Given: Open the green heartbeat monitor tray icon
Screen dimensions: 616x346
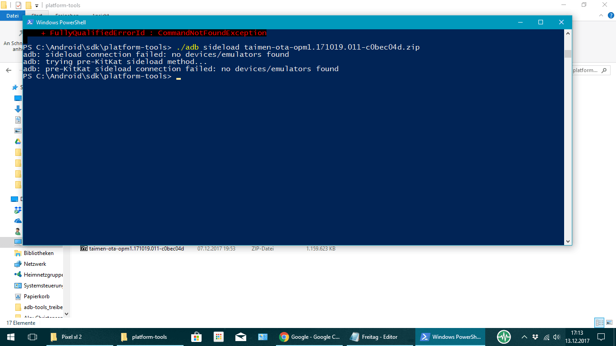Looking at the screenshot, I should (x=504, y=337).
